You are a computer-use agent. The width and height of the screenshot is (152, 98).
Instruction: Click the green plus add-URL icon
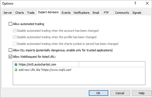(x=16, y=70)
